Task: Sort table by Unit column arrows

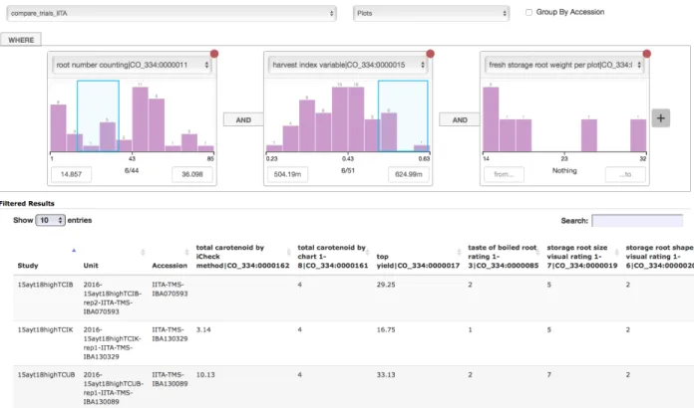Action: tap(143, 252)
